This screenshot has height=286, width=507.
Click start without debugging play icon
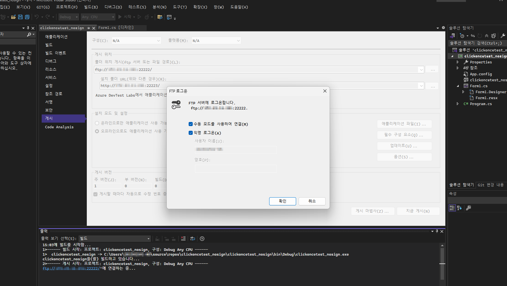[x=139, y=17]
